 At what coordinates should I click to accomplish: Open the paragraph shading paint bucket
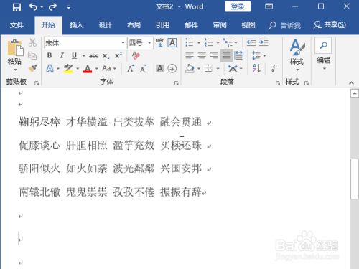pos(190,69)
